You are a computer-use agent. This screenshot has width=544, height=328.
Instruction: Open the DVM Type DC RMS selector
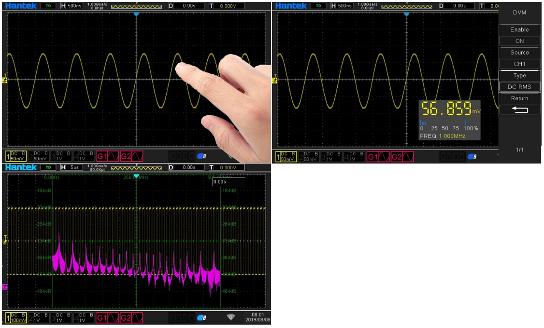click(519, 87)
